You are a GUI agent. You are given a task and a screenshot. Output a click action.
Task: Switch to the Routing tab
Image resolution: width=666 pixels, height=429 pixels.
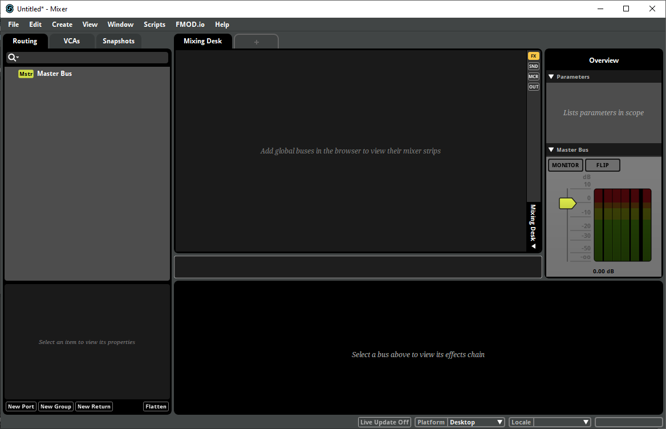point(25,41)
